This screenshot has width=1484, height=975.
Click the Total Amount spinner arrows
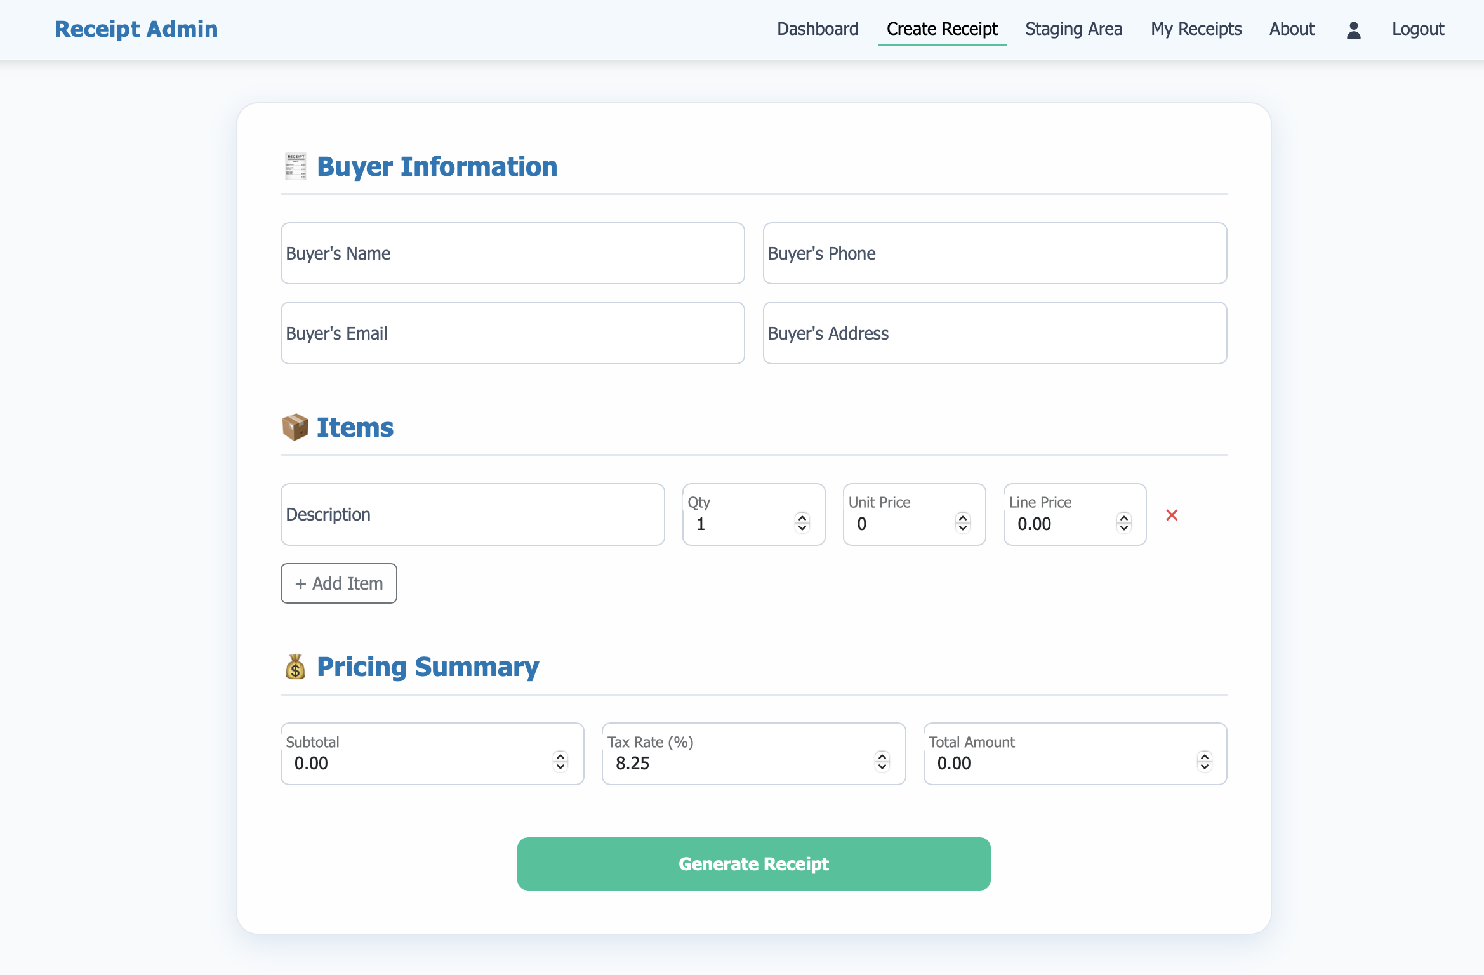point(1204,761)
